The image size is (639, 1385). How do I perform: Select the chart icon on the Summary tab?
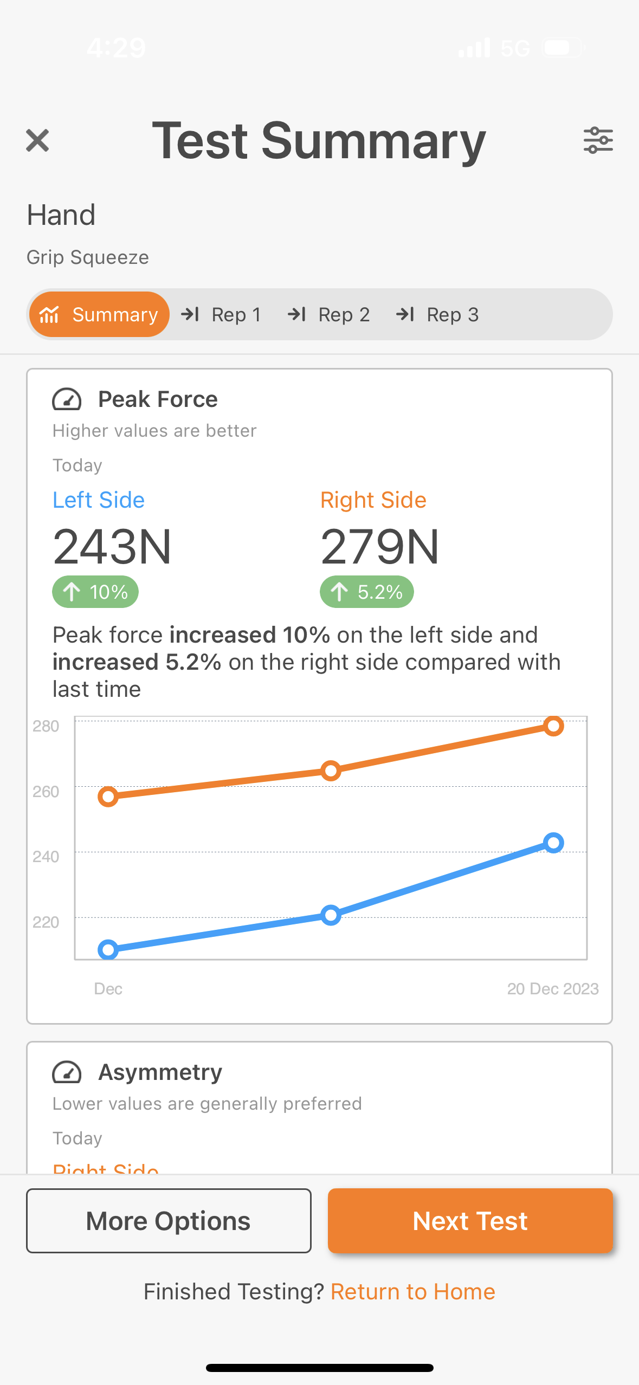[x=49, y=314]
